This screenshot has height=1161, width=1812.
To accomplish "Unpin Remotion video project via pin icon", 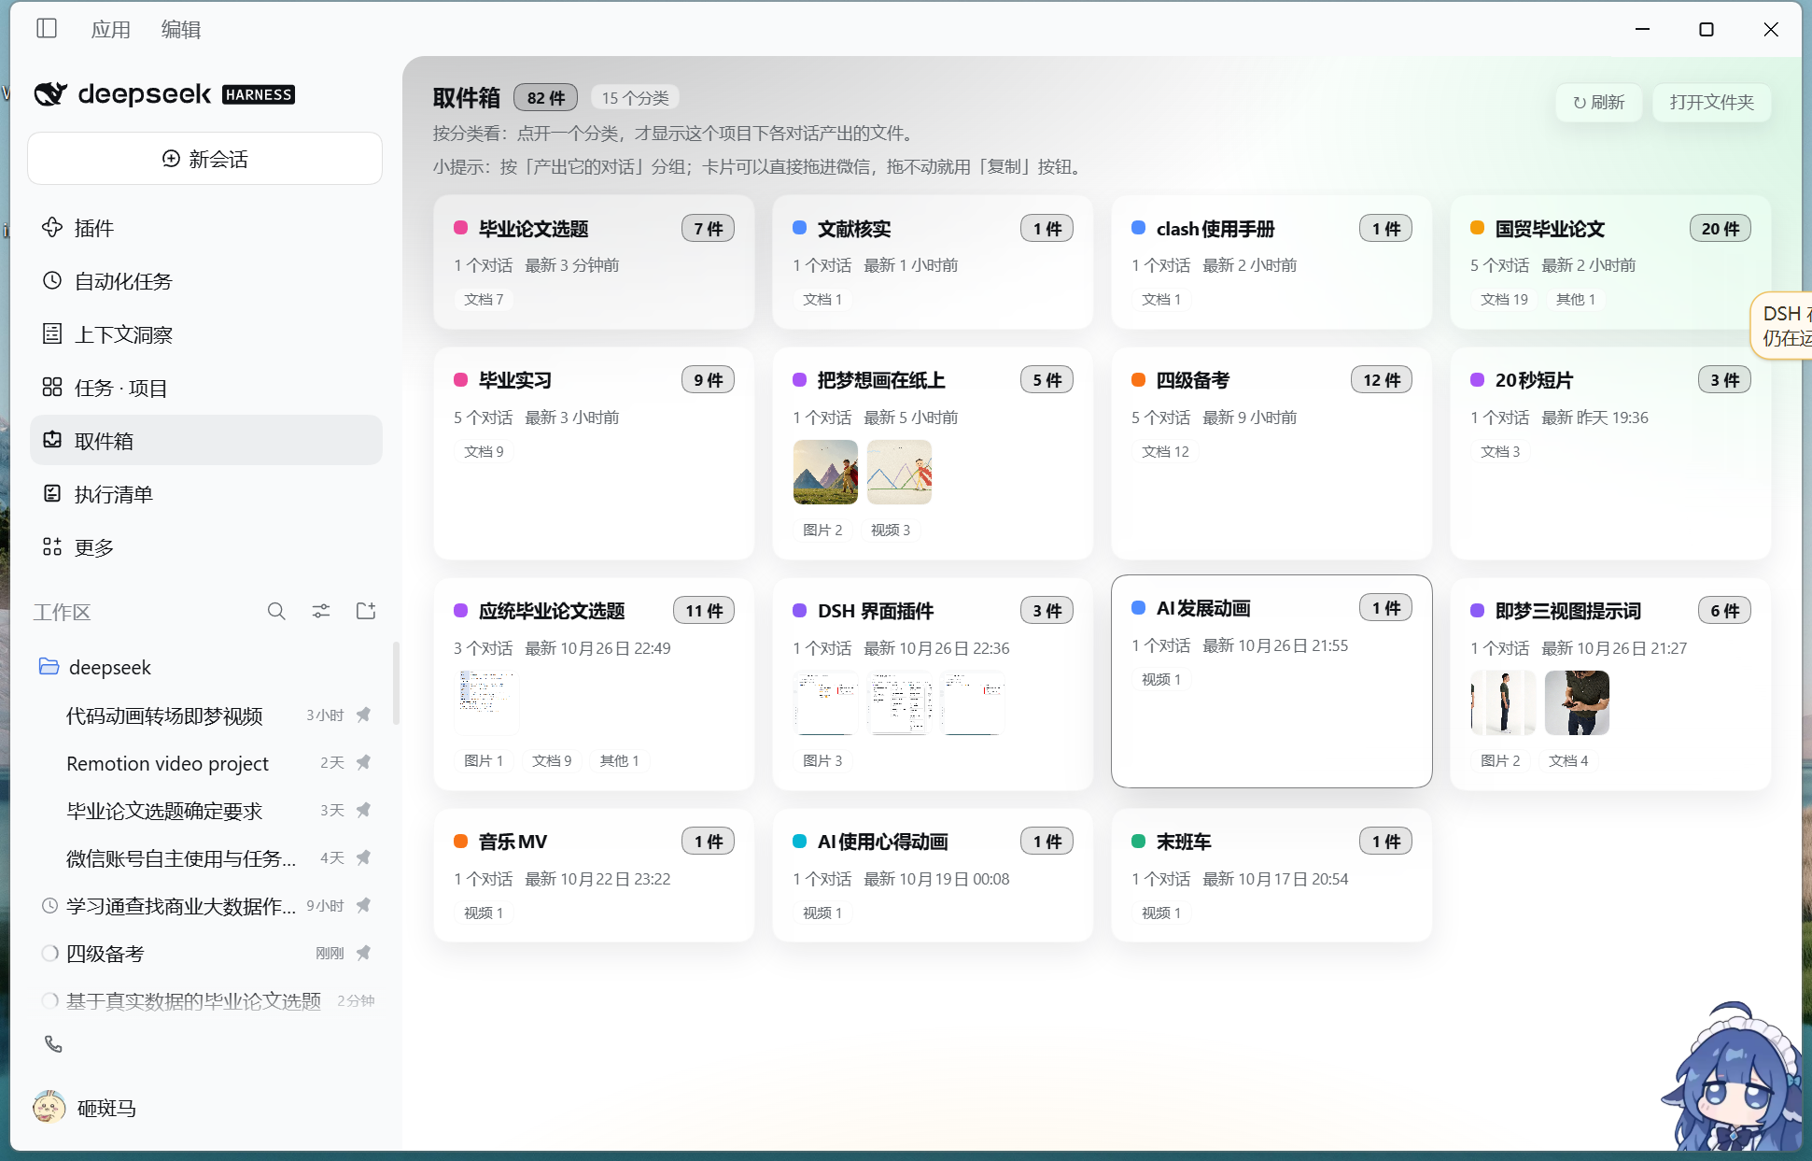I will (x=364, y=762).
